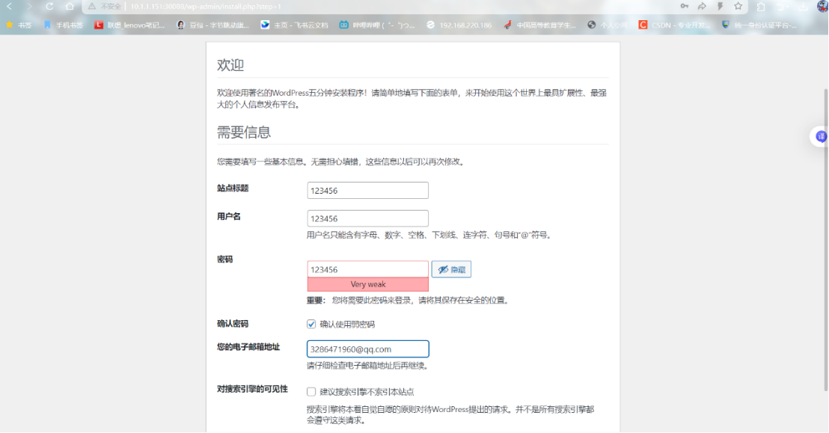Image resolution: width=829 pixels, height=433 pixels.
Task: Open the user profile avatar
Action: point(823,6)
